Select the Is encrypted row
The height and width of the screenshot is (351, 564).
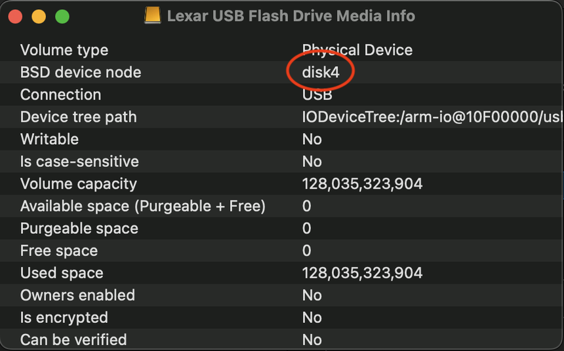click(64, 317)
